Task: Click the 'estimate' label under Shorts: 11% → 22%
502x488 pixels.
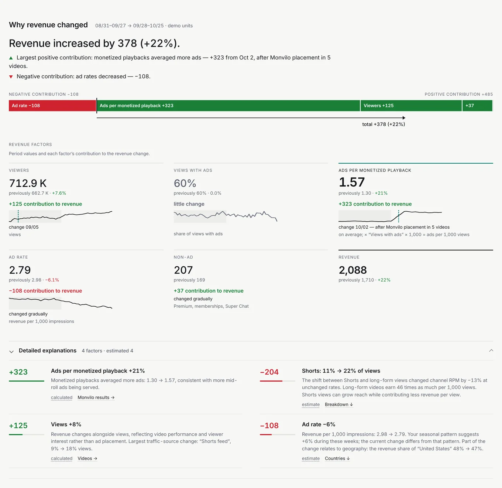Action: click(x=311, y=405)
